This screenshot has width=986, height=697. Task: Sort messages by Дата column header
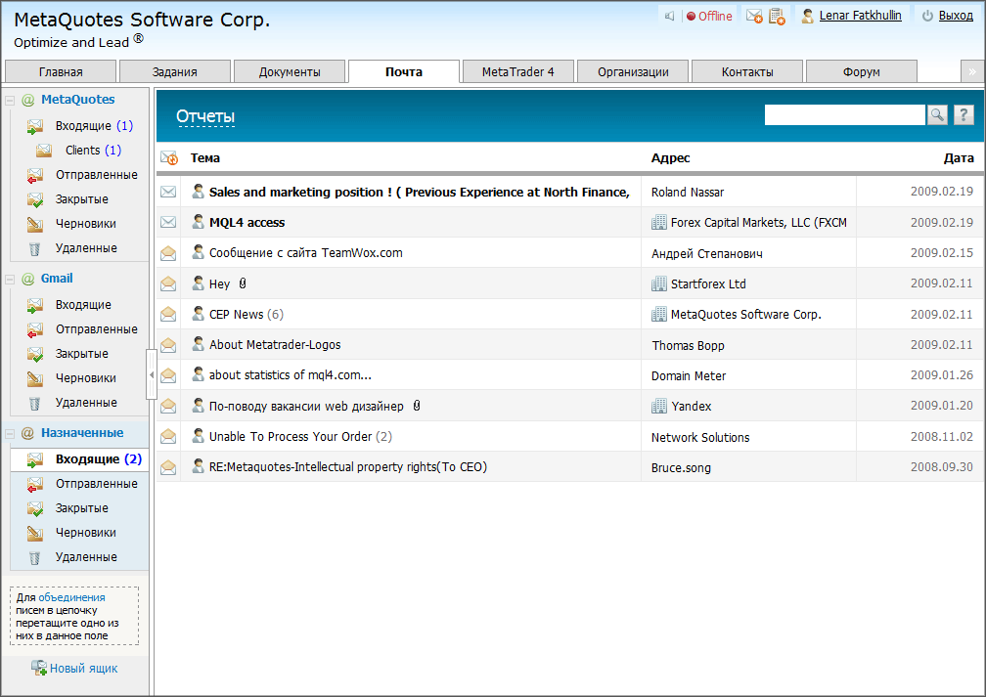click(x=959, y=158)
